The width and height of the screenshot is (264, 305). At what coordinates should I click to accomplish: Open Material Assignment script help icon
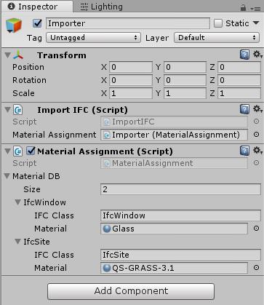tap(244, 151)
